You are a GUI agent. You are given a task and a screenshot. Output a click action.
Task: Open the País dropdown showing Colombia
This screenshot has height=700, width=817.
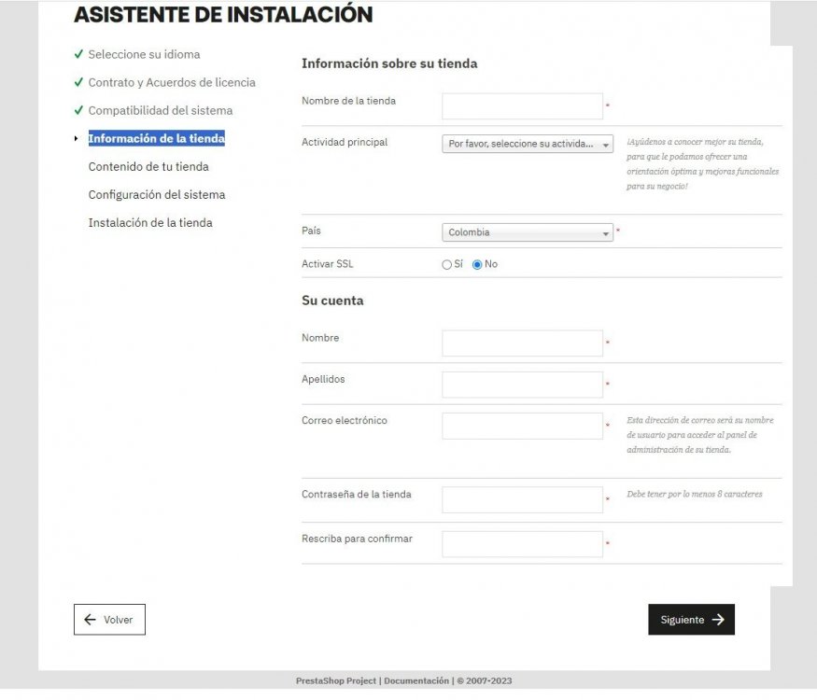[x=528, y=231]
